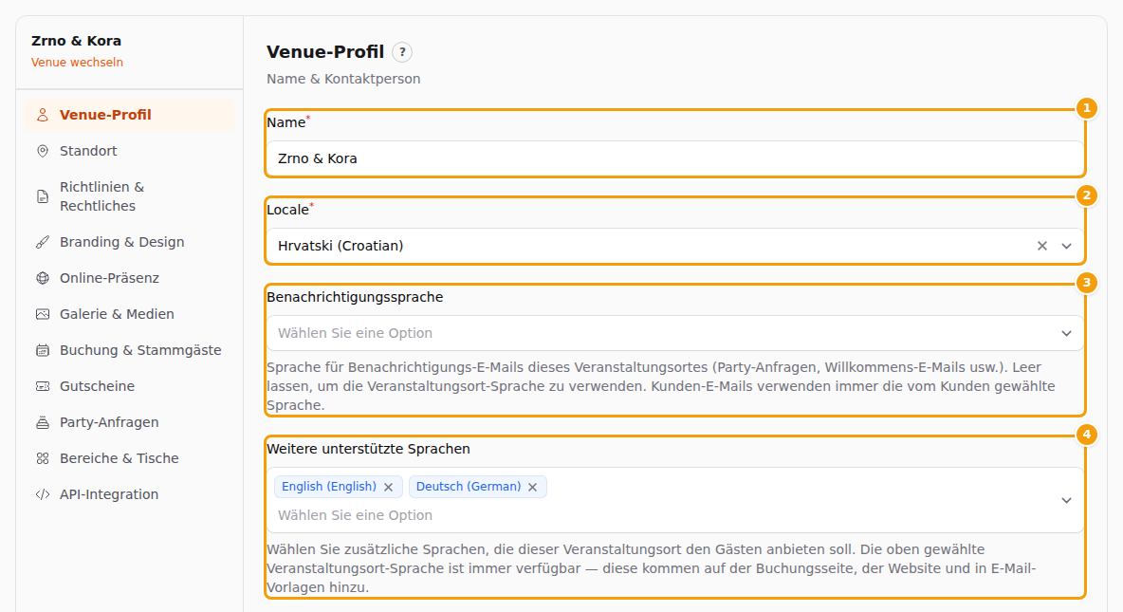Click the Online-Präsenz globe icon

(x=43, y=278)
